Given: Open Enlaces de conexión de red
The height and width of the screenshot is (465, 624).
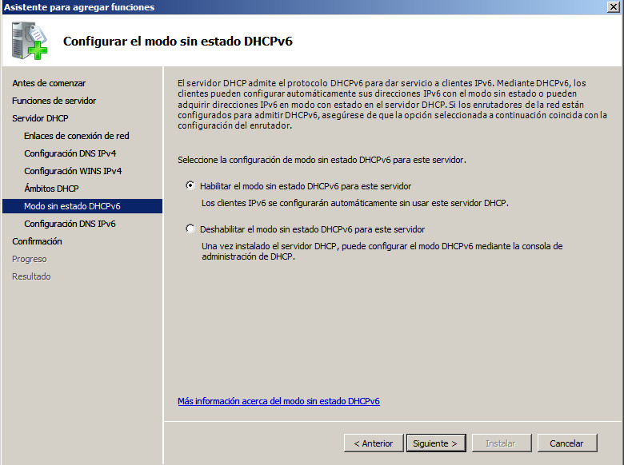Looking at the screenshot, I should point(77,136).
